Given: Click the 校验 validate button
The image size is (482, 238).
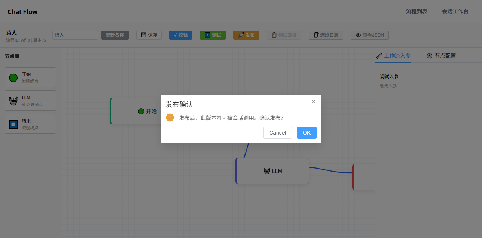Looking at the screenshot, I should click(181, 35).
